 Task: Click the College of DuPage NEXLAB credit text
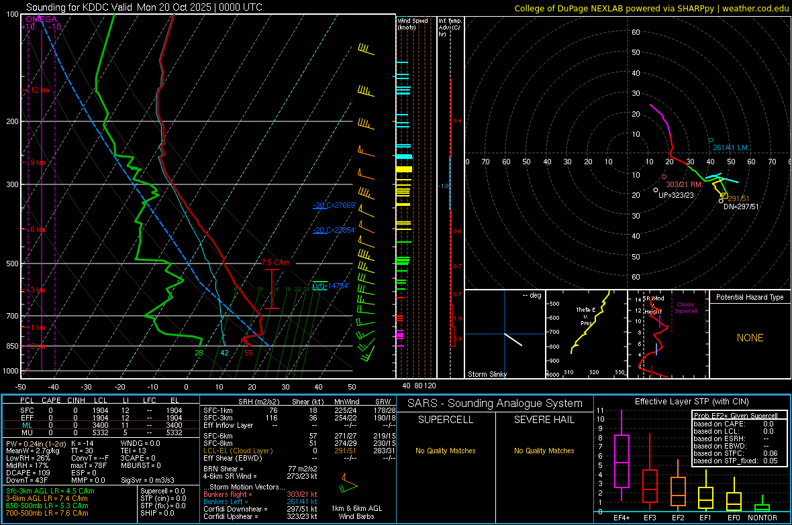pos(651,8)
